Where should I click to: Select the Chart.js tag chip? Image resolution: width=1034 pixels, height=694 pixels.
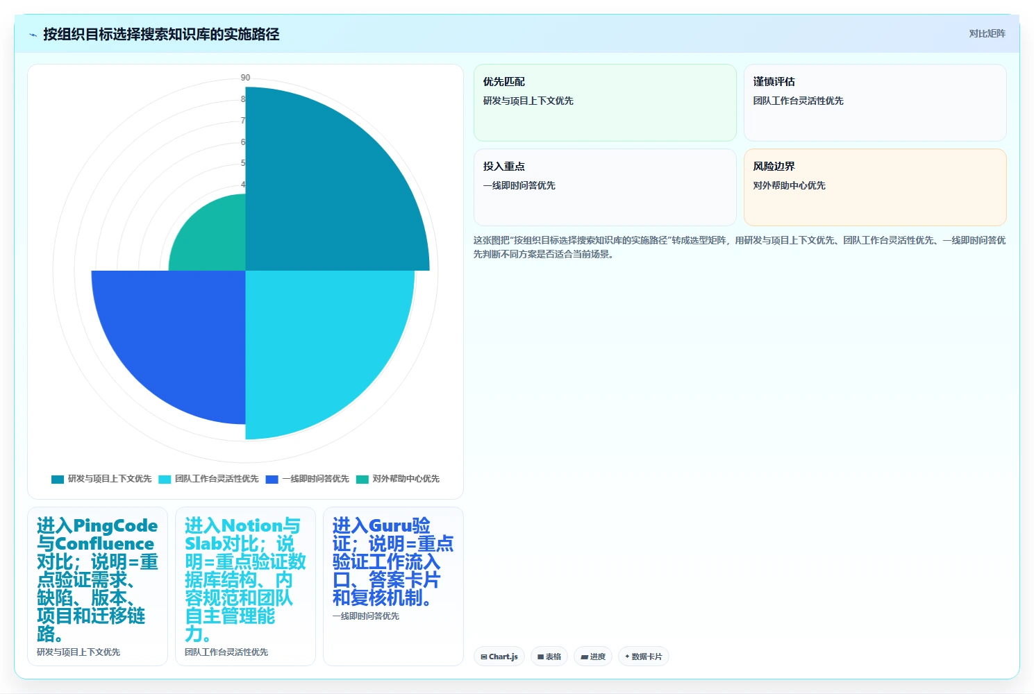pos(499,657)
